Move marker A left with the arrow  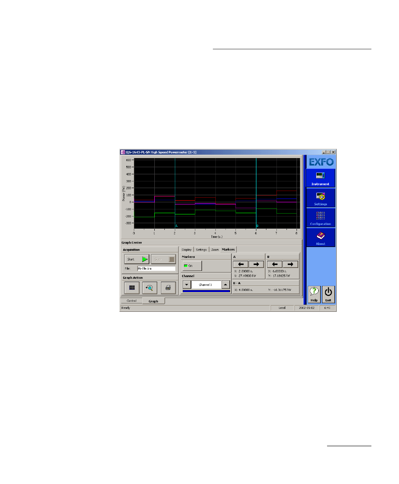point(241,264)
